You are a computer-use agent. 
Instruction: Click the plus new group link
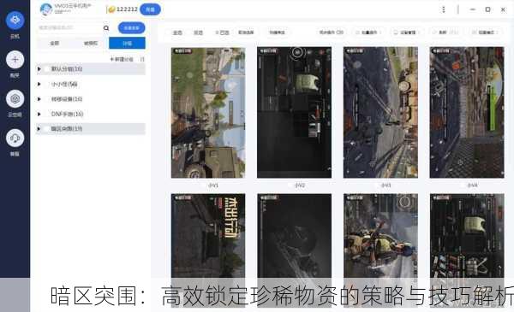click(x=122, y=59)
